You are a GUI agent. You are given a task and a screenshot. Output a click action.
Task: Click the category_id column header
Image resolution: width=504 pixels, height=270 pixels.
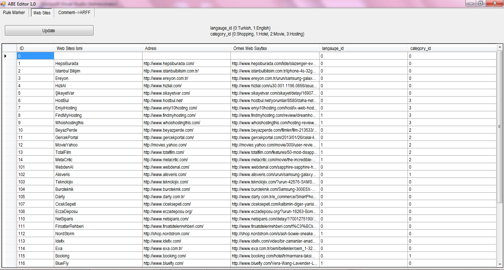point(452,48)
